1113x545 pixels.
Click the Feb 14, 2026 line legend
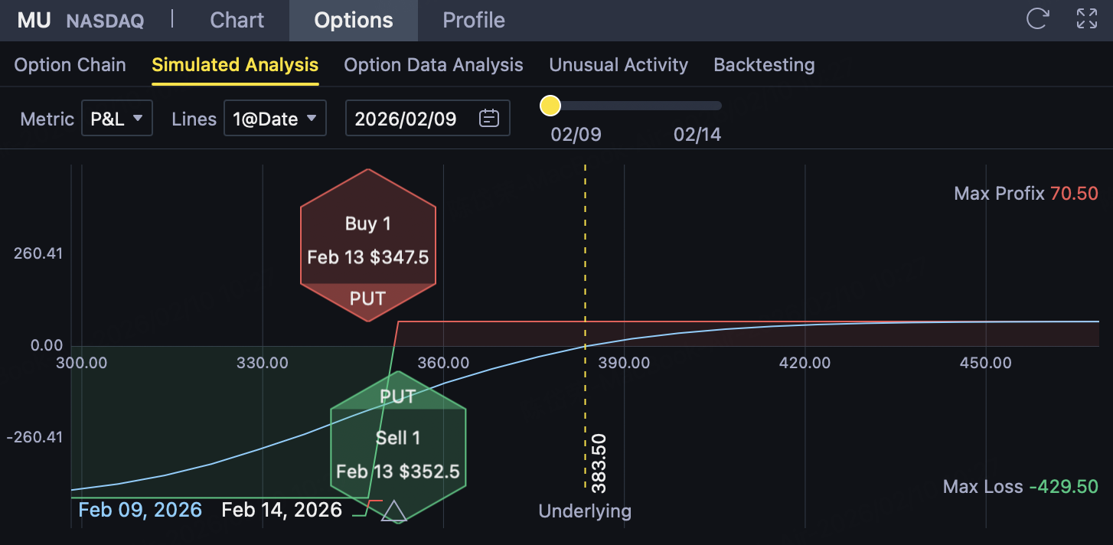(x=282, y=510)
